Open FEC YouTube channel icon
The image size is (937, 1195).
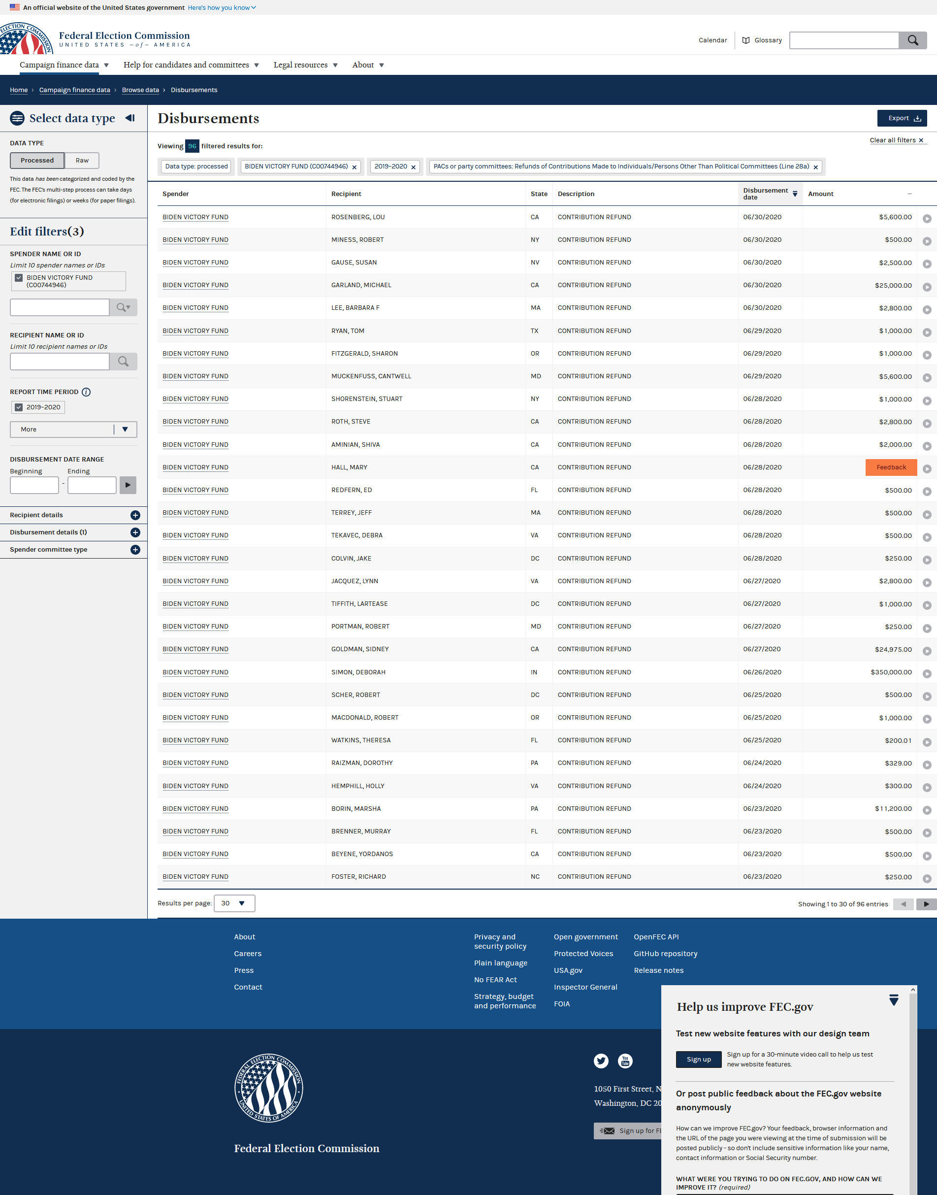(625, 1061)
